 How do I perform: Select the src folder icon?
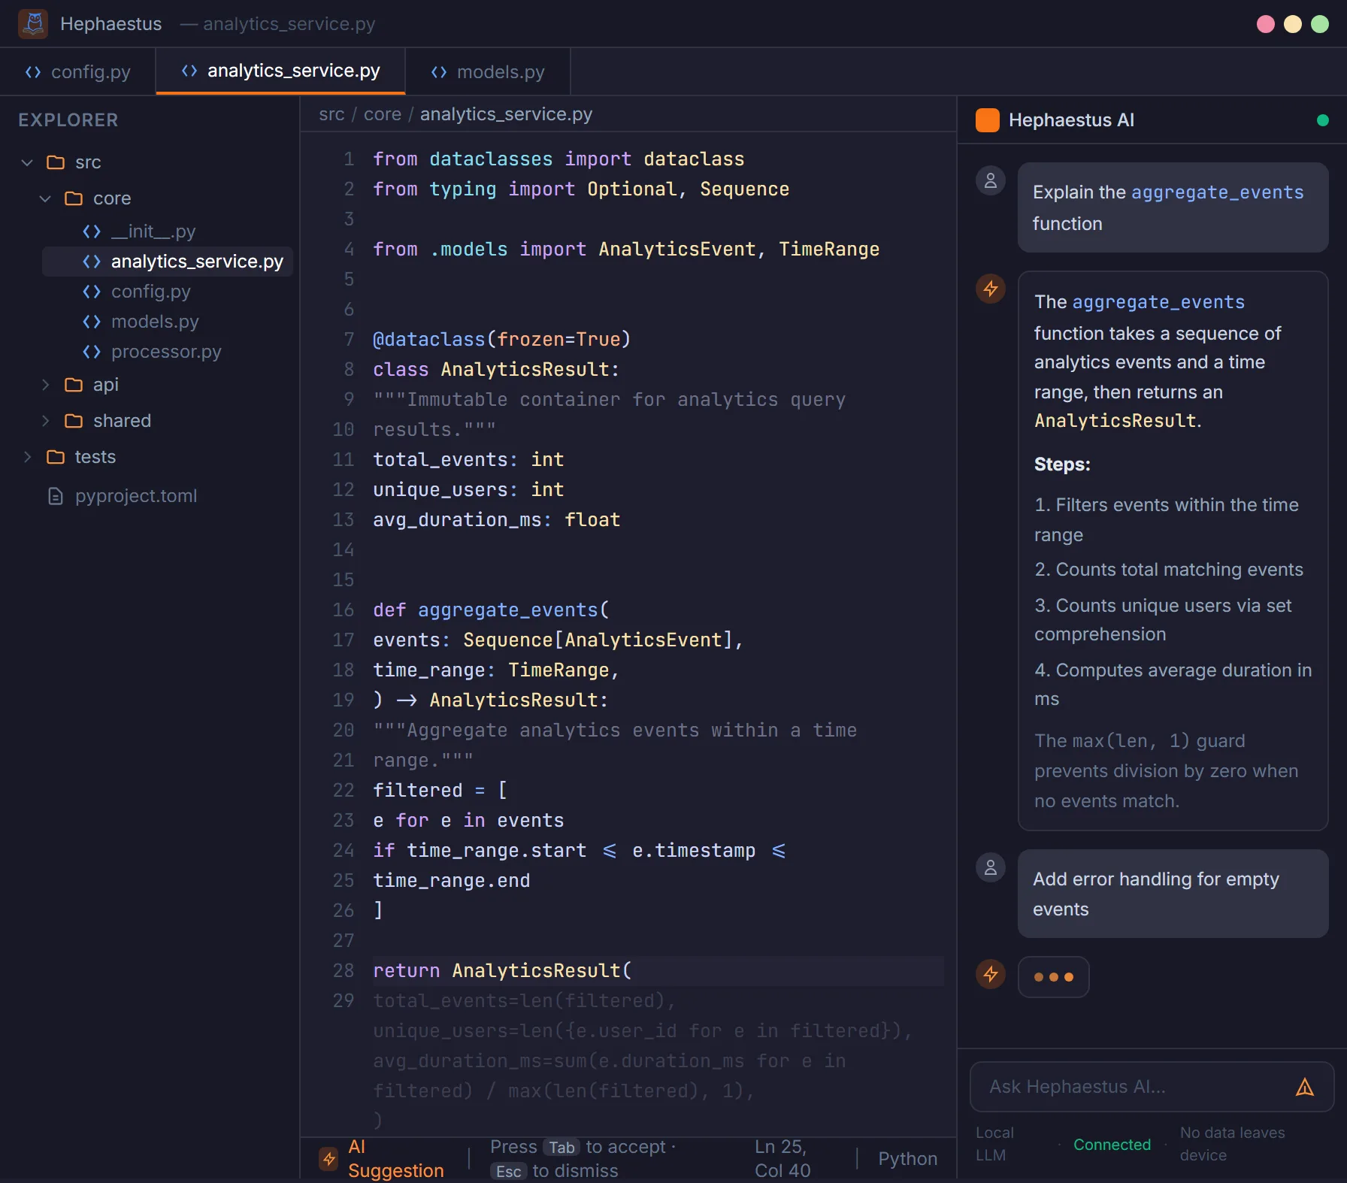(56, 162)
